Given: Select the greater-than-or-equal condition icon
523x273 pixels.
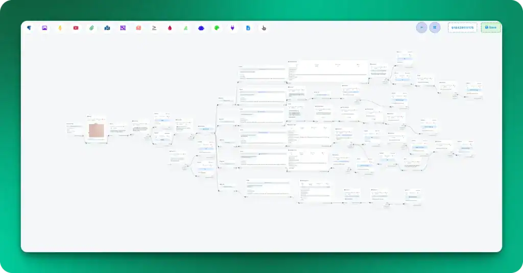Looking at the screenshot, I should [154, 28].
